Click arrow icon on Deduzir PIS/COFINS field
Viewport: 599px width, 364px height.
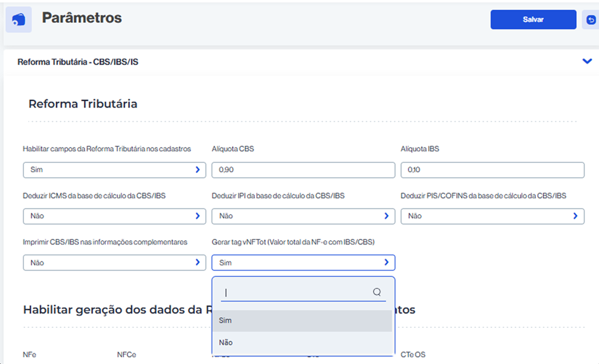575,216
